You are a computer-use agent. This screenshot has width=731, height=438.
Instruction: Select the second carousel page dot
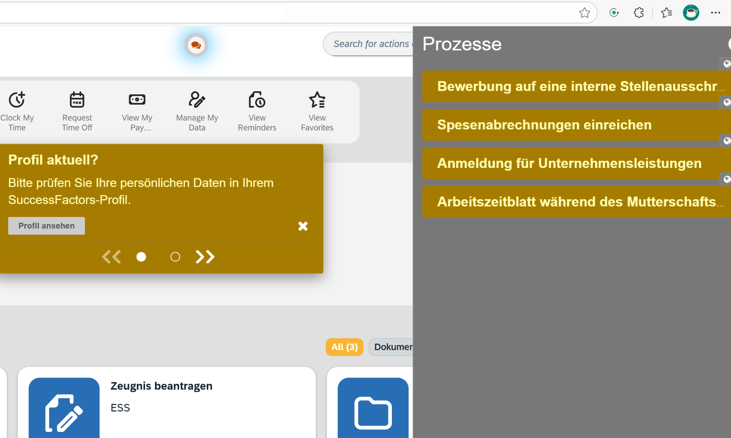[175, 257]
